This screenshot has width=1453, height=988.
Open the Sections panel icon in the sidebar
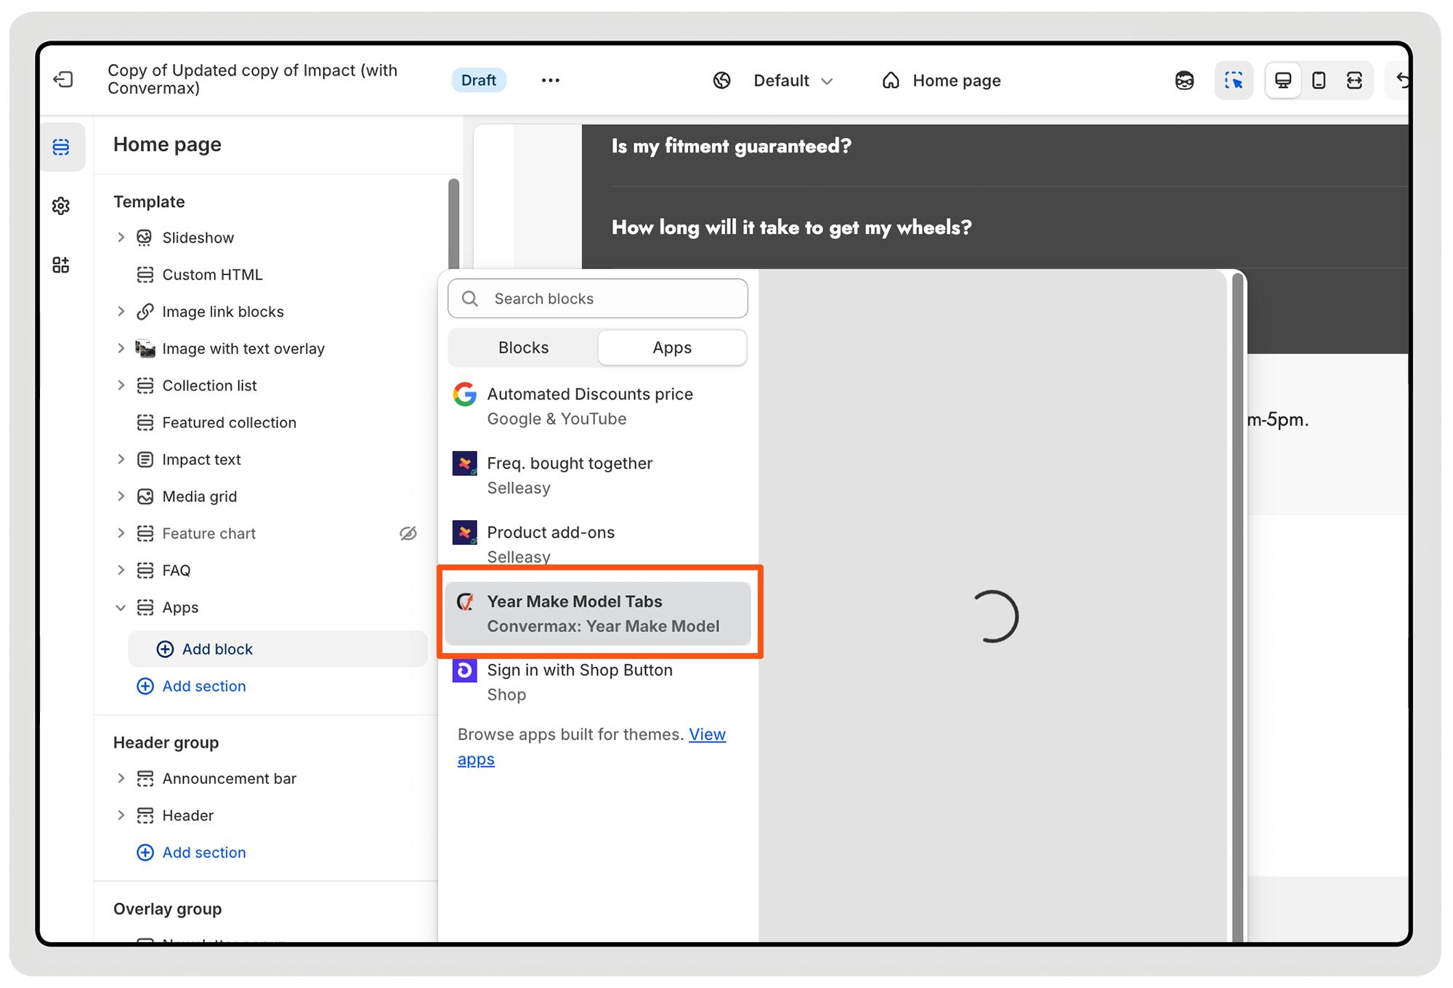pyautogui.click(x=61, y=147)
